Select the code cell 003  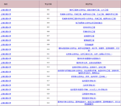pyautogui.click(x=48, y=19)
